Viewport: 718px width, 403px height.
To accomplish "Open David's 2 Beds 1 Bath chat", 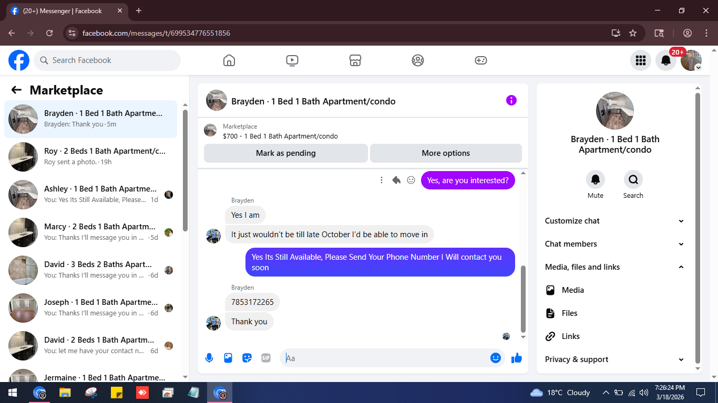I will coord(91,346).
